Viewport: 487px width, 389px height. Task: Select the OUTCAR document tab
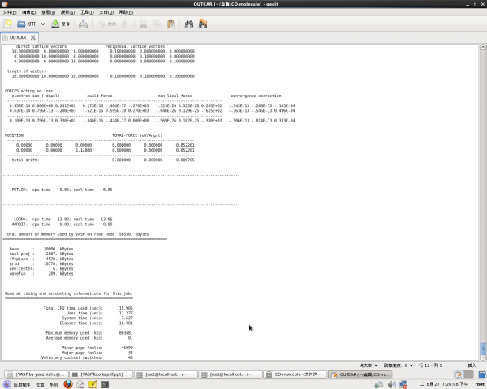(18, 37)
